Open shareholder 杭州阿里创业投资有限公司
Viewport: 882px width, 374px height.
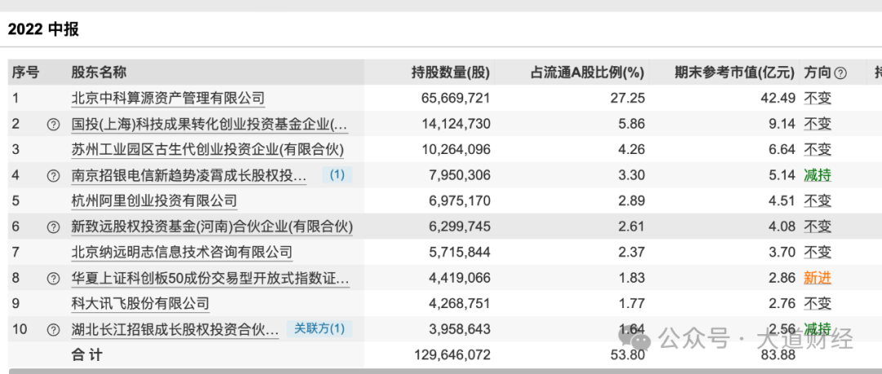(154, 201)
